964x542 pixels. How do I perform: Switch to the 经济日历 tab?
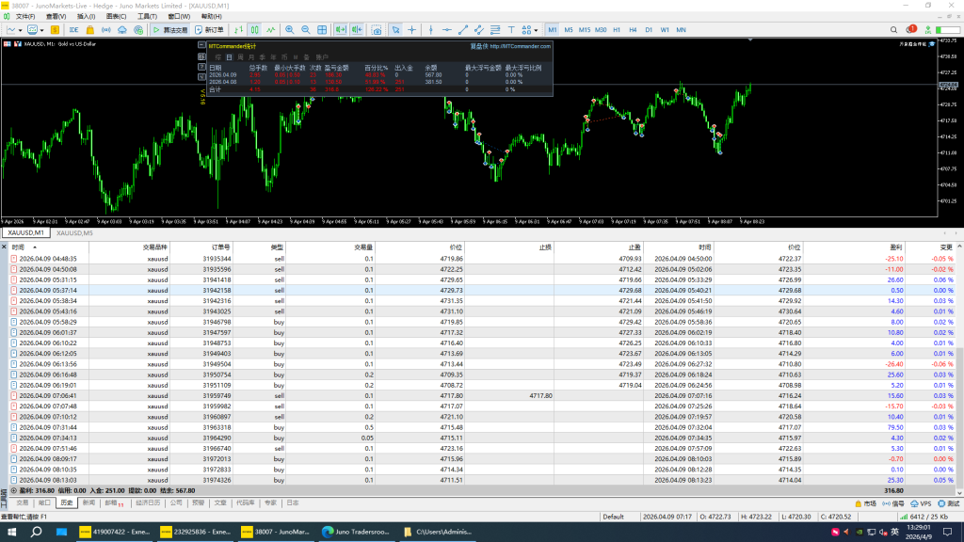(149, 503)
